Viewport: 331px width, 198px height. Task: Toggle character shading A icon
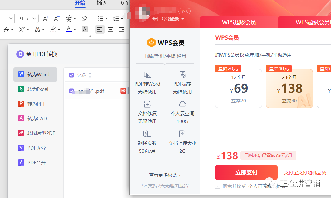point(84,29)
